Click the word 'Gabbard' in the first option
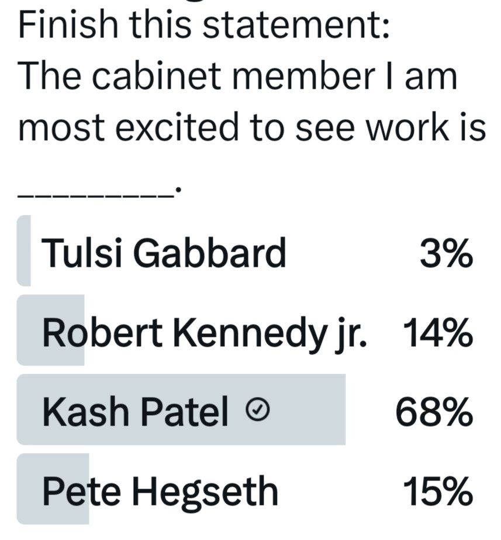Screen dimensions: 501x540 [x=210, y=253]
